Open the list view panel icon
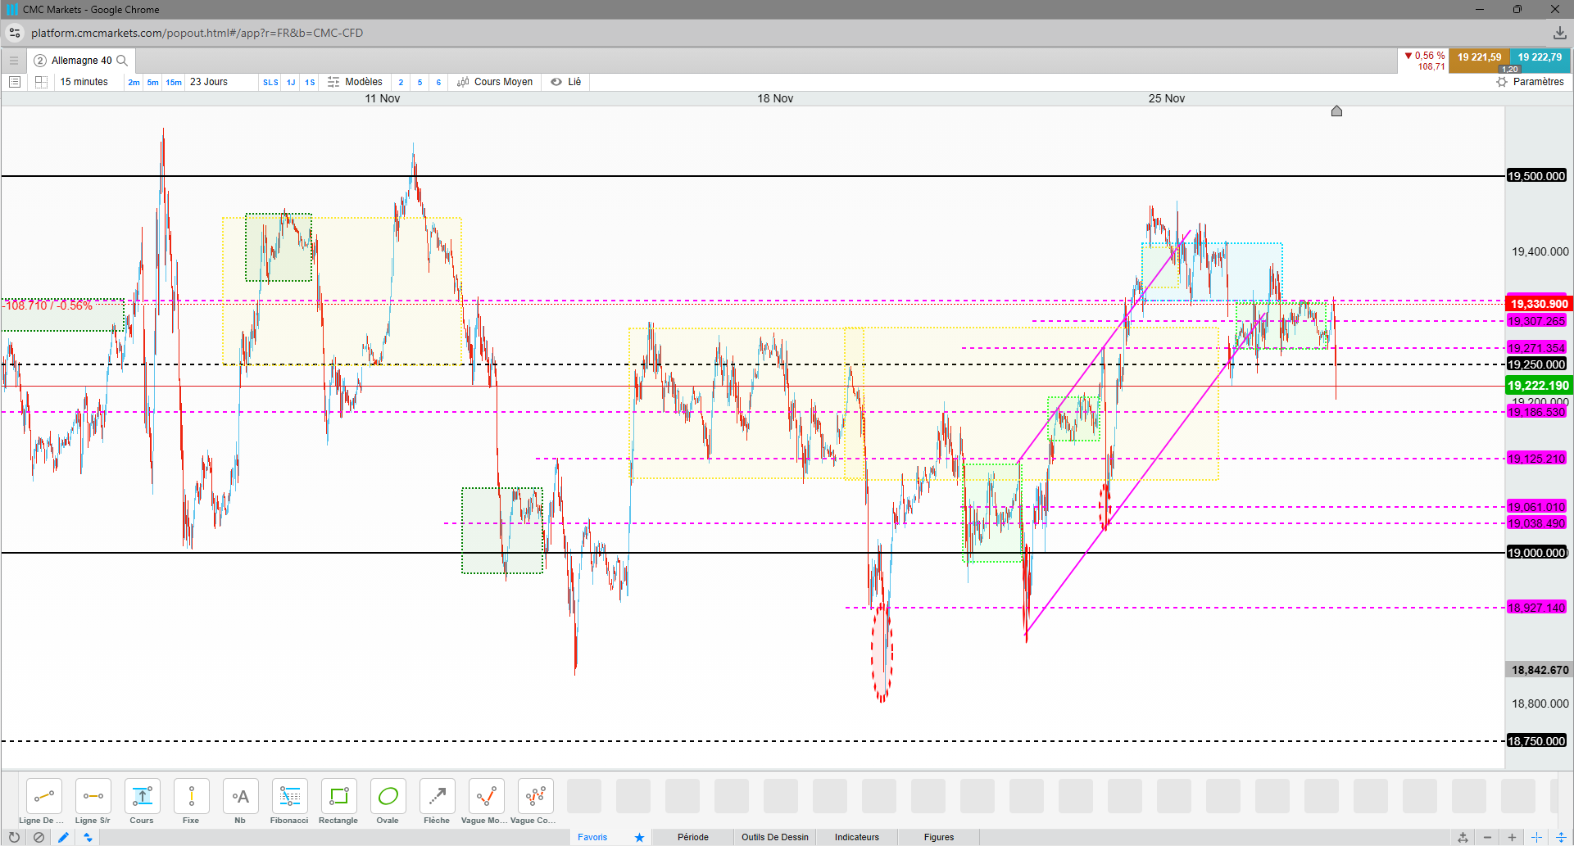 pyautogui.click(x=14, y=82)
